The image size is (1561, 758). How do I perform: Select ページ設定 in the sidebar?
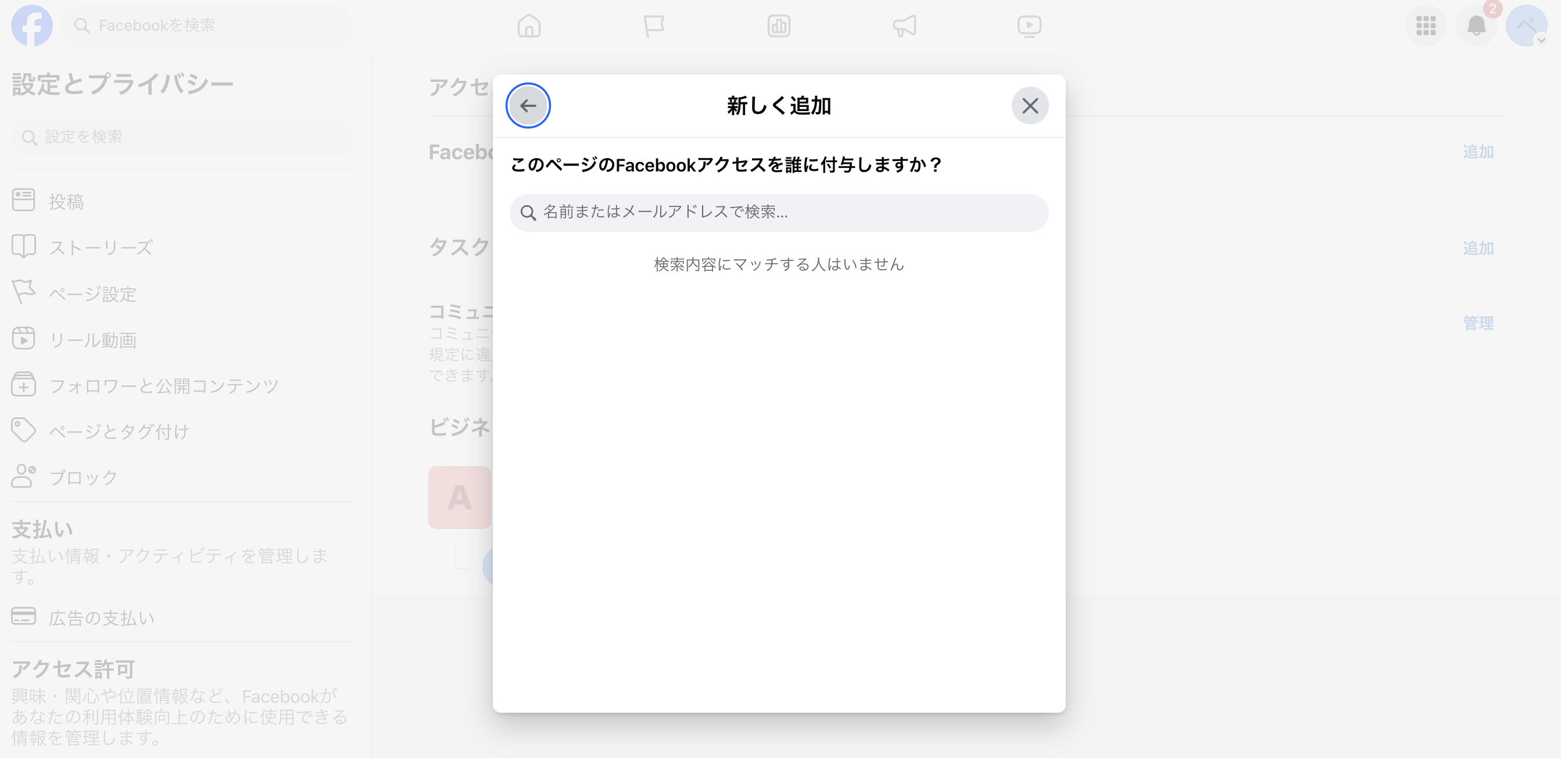[x=93, y=294]
